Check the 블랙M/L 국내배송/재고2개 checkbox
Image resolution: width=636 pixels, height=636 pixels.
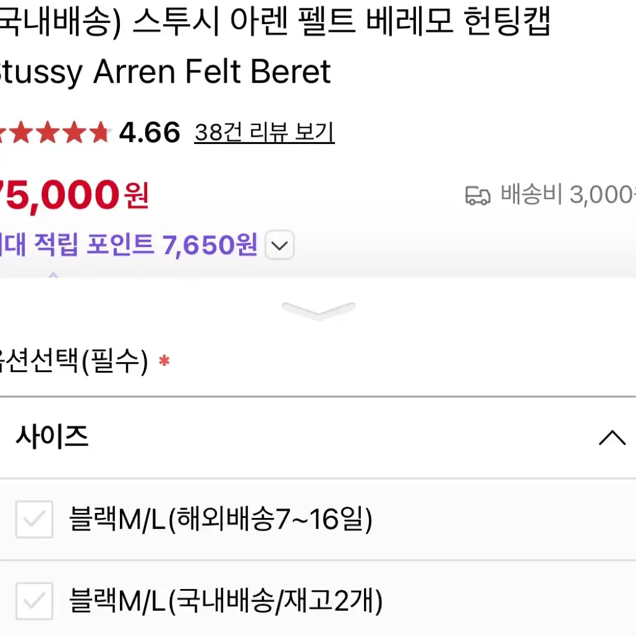pos(35,601)
